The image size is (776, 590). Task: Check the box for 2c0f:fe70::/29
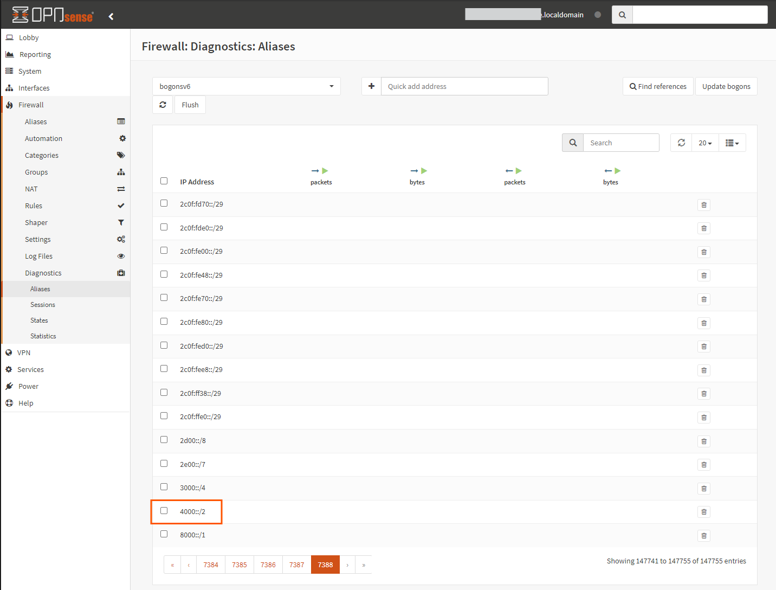[x=164, y=298]
